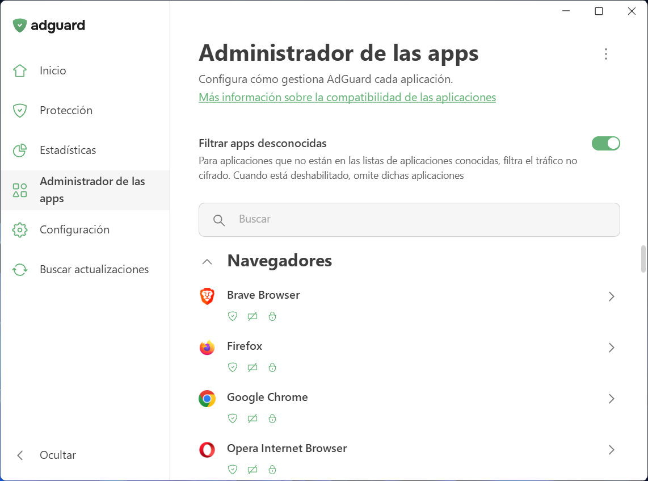
Task: Close the AdGuard window
Action: click(x=632, y=11)
